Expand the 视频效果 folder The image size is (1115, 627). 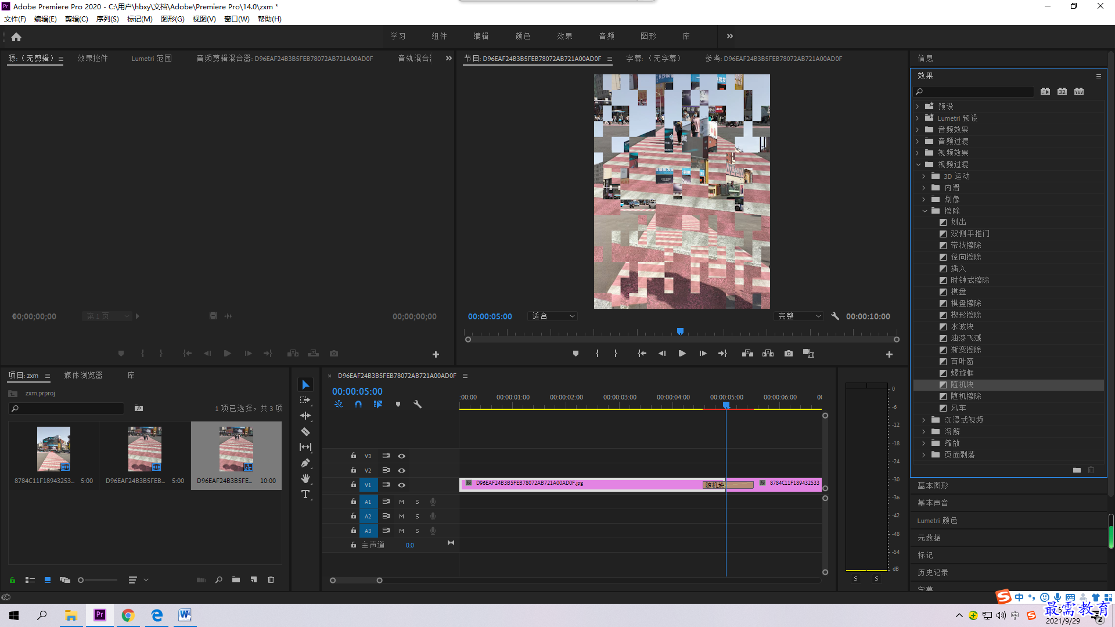918,153
